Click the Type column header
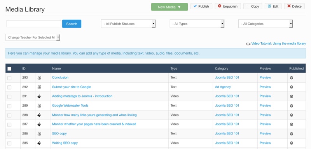 point(174,69)
